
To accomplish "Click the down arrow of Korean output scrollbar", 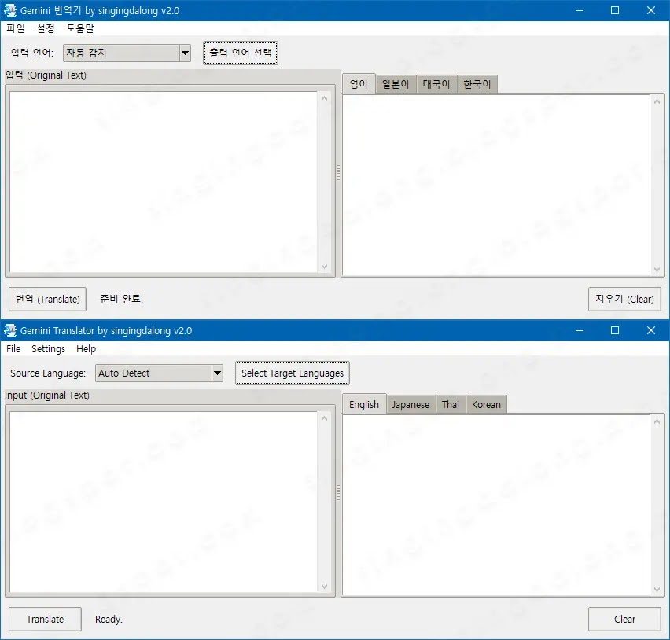I will (657, 269).
